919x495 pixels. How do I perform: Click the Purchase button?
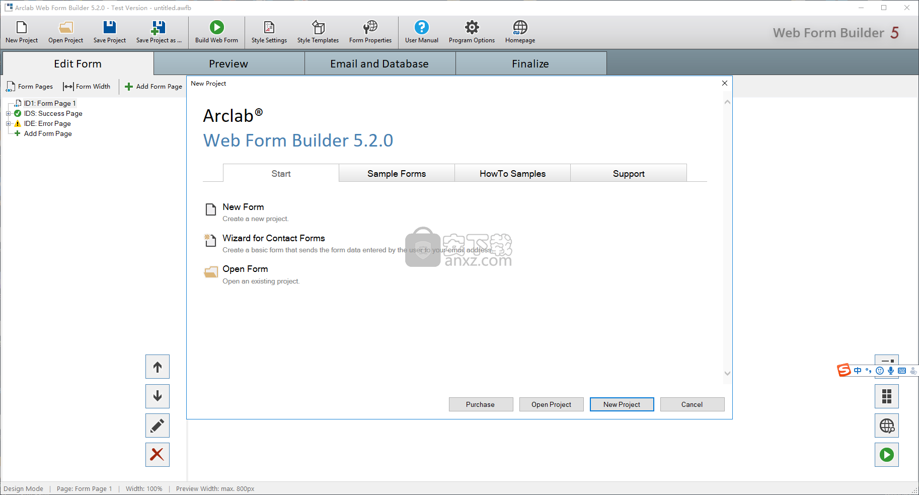[x=481, y=404]
